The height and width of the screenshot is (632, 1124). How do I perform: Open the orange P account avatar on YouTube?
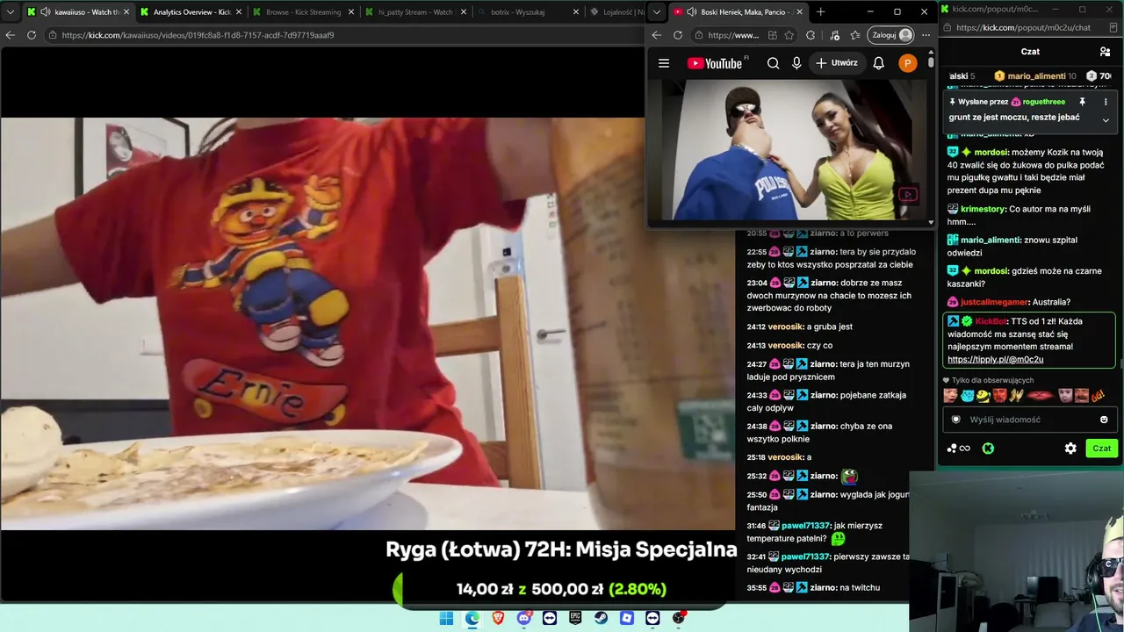tap(907, 63)
